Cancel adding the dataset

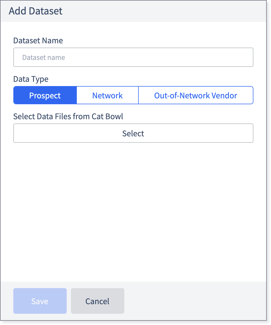[98, 301]
